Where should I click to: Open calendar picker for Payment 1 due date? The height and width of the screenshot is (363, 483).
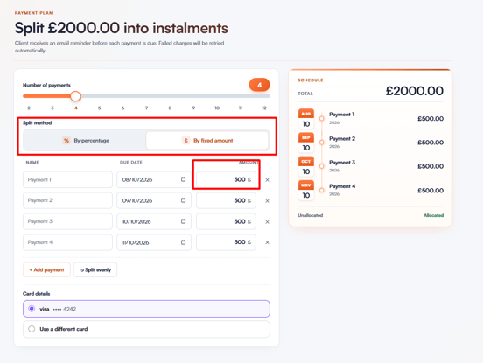[183, 179]
